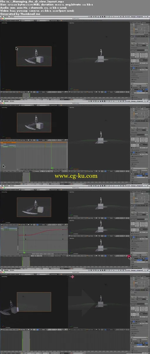Toggle Full Sample checkbox in first frame

(x=132, y=70)
